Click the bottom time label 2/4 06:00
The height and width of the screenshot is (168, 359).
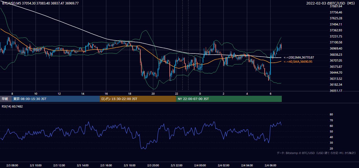click(271, 165)
